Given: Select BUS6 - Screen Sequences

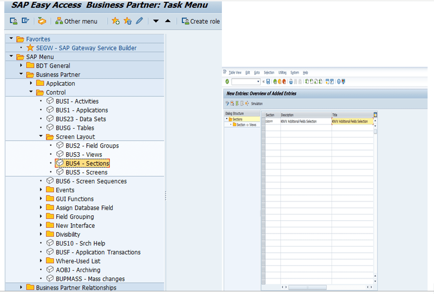Looking at the screenshot, I should coord(91,181).
